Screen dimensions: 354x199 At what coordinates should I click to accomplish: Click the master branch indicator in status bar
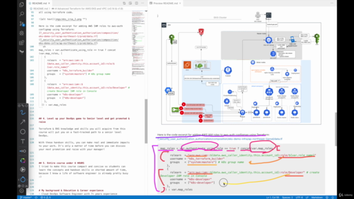tap(26, 197)
